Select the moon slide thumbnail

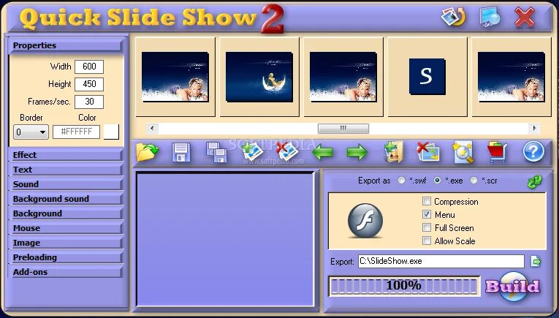pyautogui.click(x=259, y=77)
